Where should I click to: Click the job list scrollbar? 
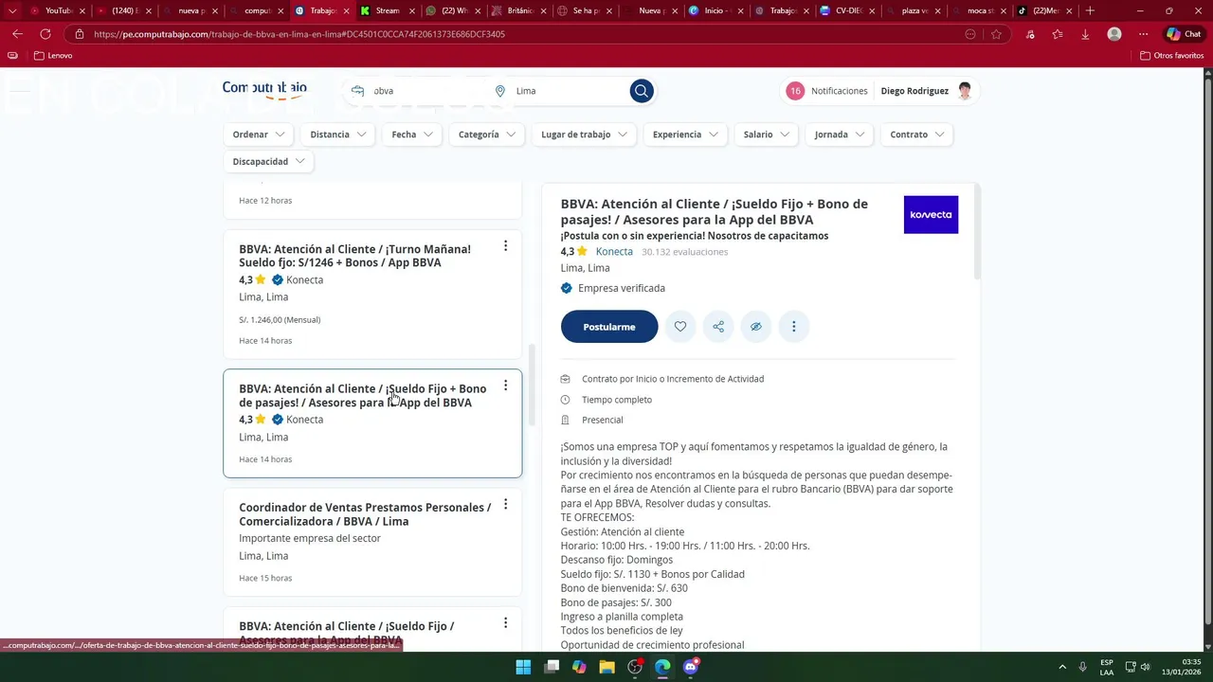tap(532, 386)
